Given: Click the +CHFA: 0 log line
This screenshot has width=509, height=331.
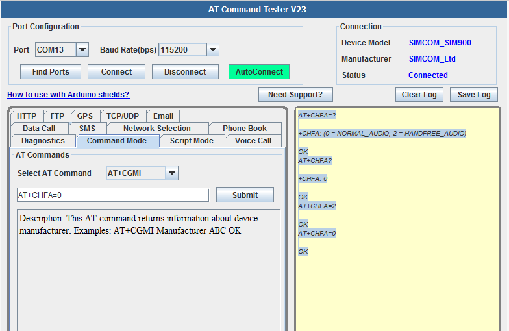Looking at the screenshot, I should (313, 179).
